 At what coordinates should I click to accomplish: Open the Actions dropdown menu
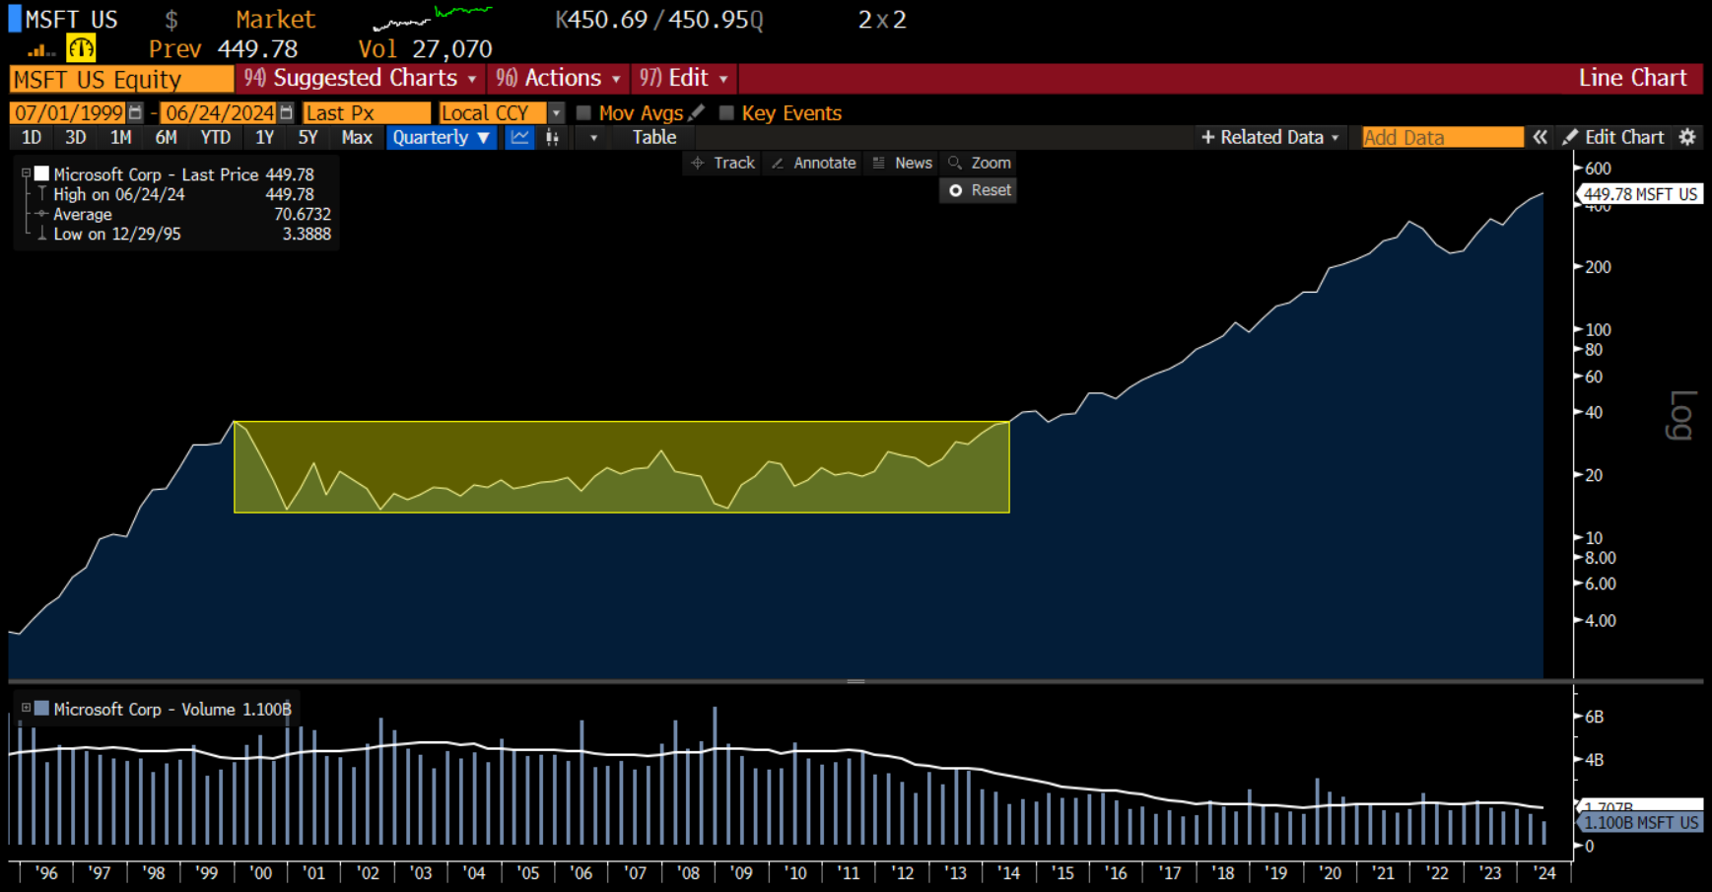tap(559, 78)
